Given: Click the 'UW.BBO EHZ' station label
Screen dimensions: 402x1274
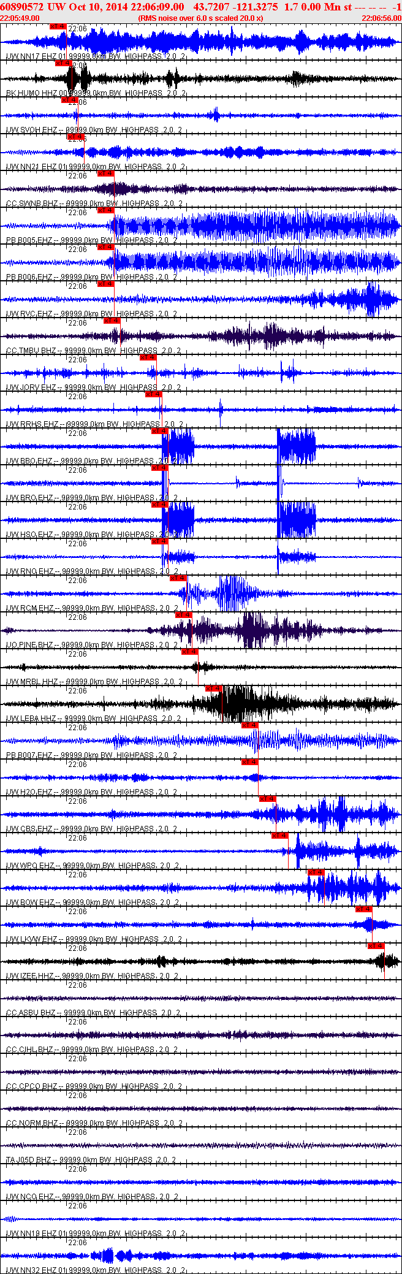Looking at the screenshot, I should (29, 461).
